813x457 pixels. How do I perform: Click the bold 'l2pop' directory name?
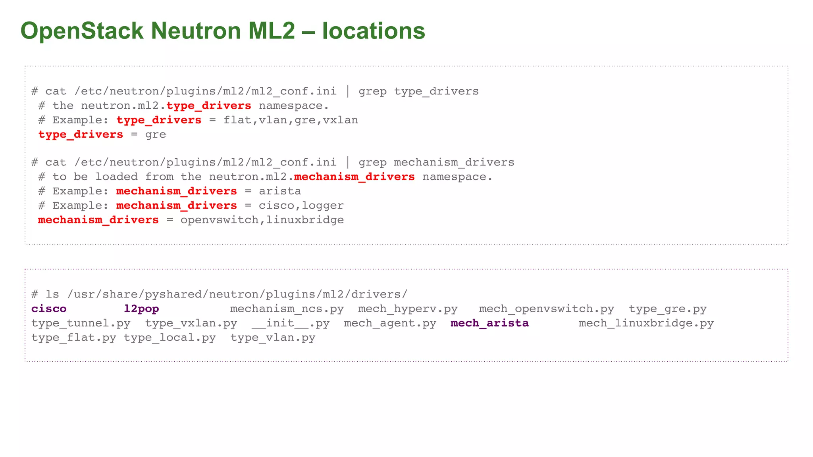(141, 309)
